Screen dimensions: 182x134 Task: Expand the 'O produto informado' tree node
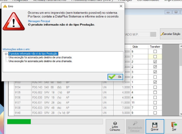click(6, 54)
